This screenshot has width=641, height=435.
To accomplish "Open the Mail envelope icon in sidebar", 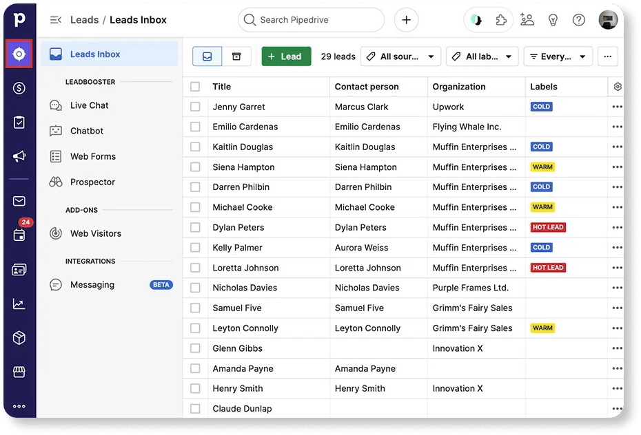I will tap(19, 201).
